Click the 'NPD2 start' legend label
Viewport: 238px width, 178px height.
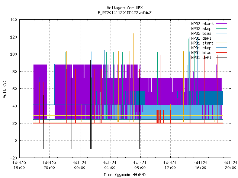(202, 24)
